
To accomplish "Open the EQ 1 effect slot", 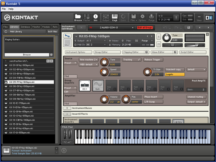I will 85,86.
